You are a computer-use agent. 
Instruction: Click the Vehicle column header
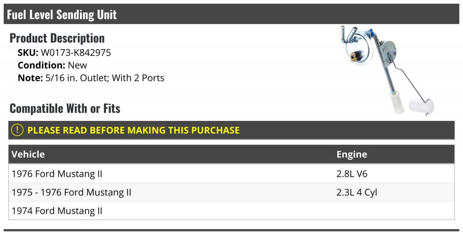[x=28, y=154]
